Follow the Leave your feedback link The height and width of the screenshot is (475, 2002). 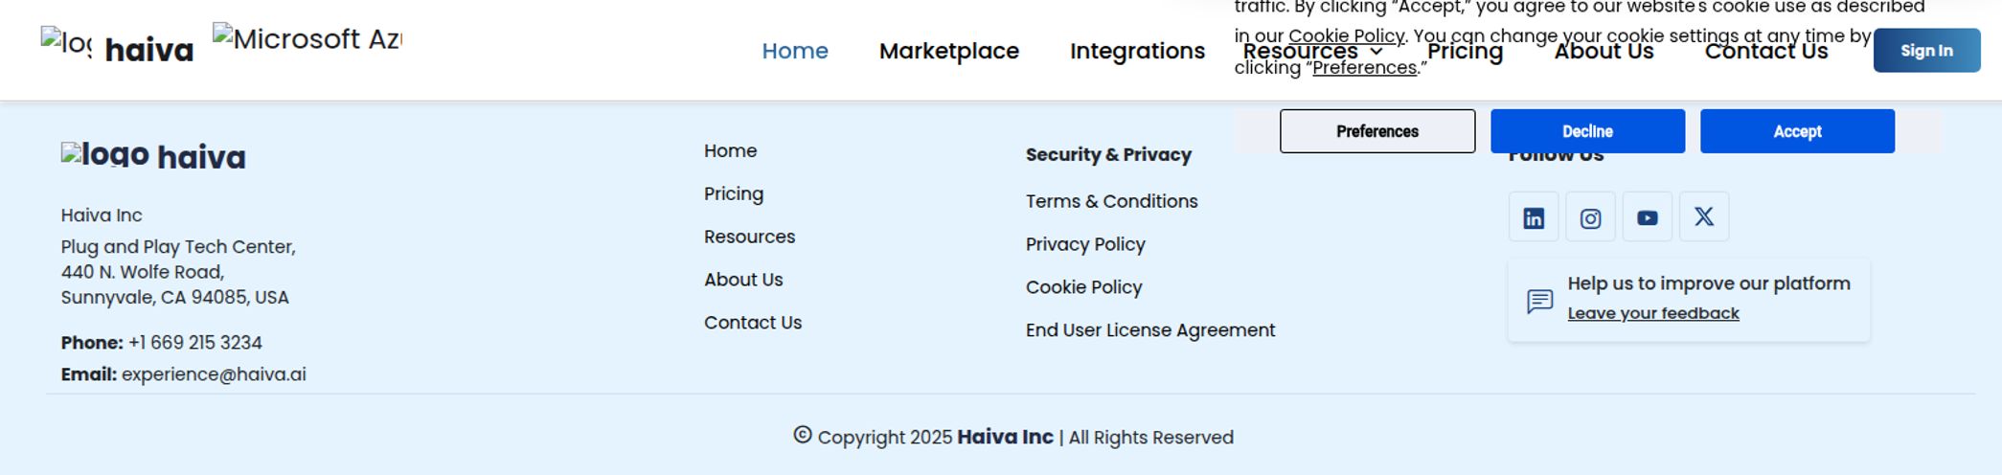pyautogui.click(x=1652, y=313)
